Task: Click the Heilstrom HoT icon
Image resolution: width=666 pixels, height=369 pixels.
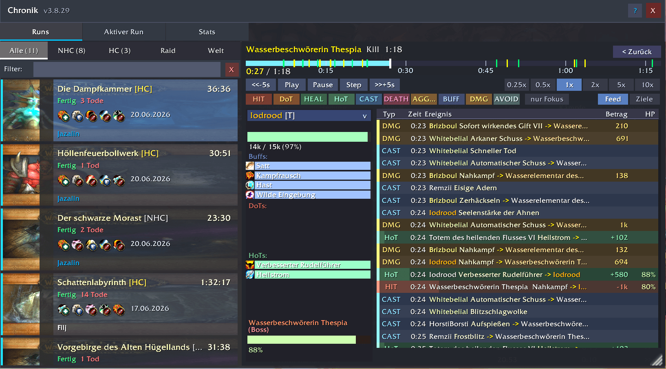Action: coord(250,275)
